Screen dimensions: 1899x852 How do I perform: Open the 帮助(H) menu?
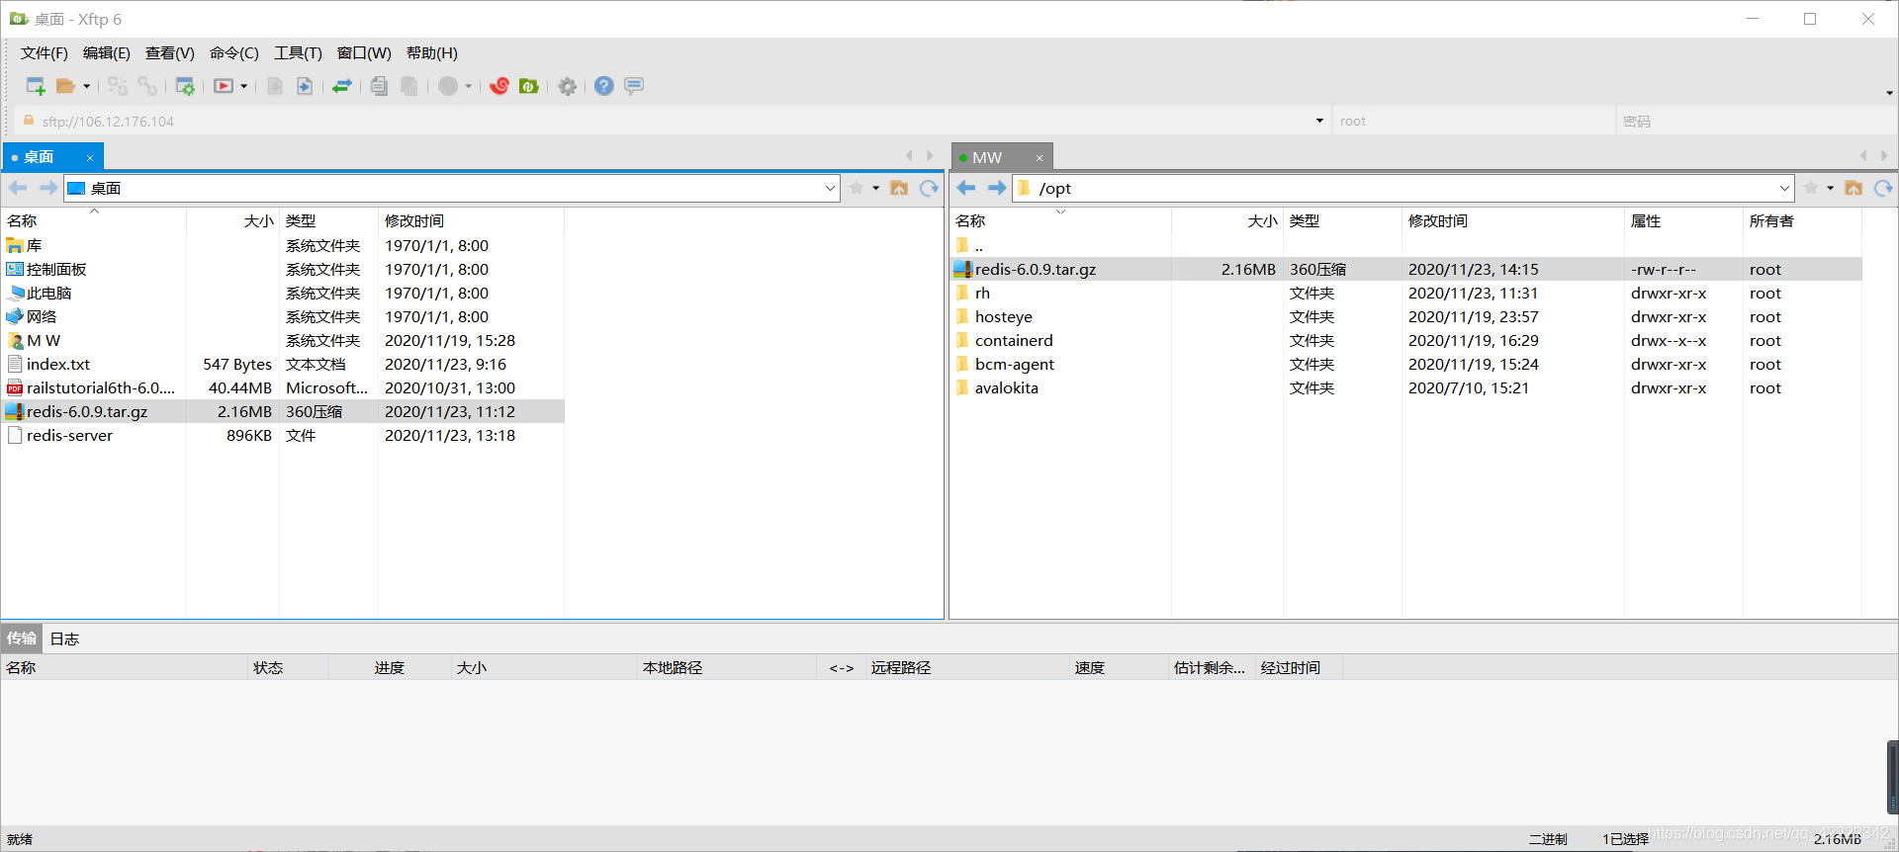click(x=432, y=53)
